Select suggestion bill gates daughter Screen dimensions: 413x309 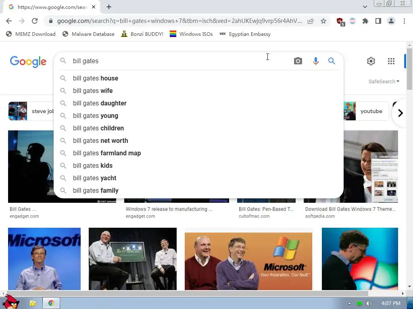(x=198, y=103)
